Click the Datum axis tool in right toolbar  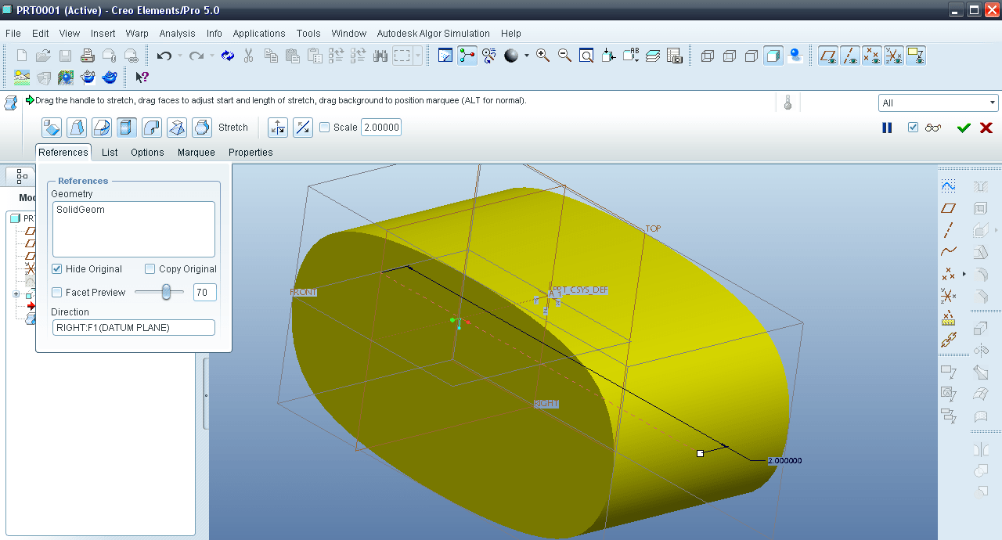coord(948,230)
